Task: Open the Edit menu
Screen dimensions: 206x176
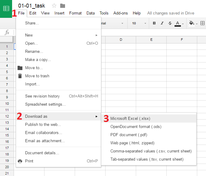Action: coord(33,13)
